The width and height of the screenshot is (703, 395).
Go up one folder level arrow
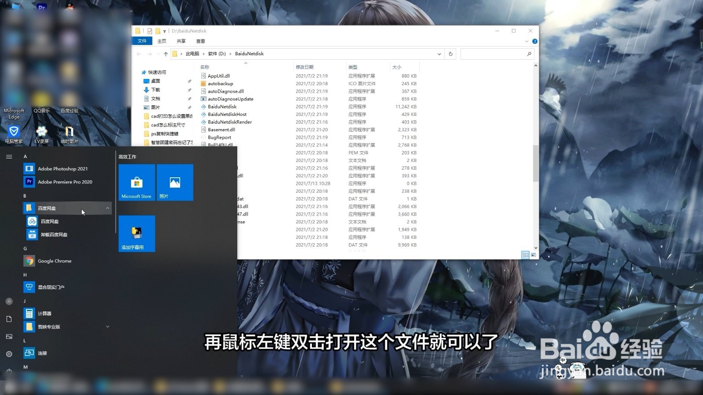pyautogui.click(x=166, y=54)
